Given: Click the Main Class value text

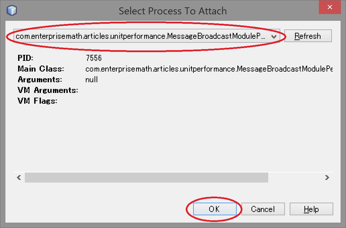Looking at the screenshot, I should (209, 69).
